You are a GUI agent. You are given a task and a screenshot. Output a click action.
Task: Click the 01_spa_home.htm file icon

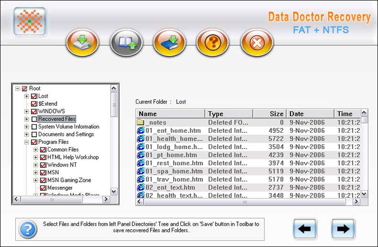(140, 171)
